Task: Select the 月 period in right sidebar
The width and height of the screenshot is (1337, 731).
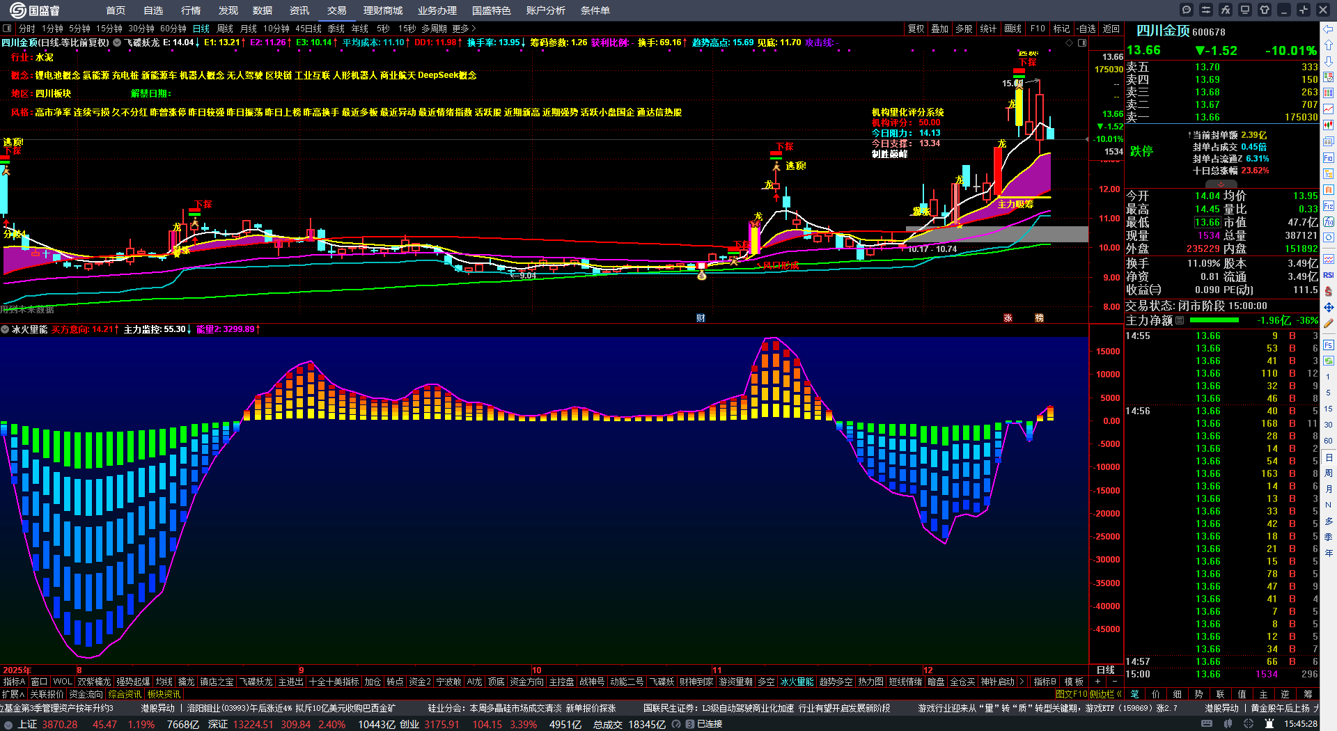Action: click(x=1329, y=489)
